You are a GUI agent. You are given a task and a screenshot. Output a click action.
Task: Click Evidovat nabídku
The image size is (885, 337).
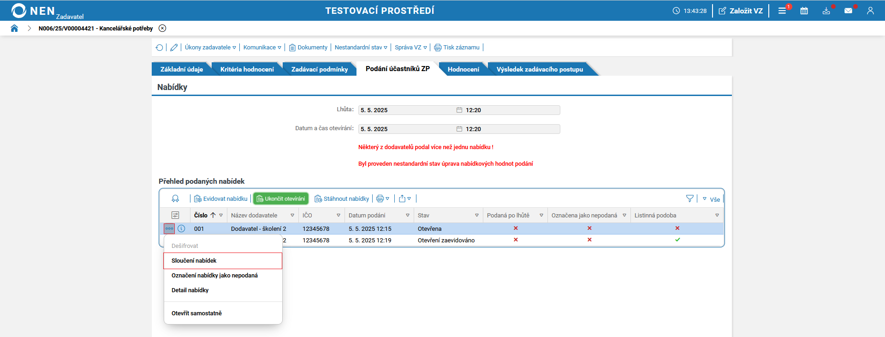pos(221,199)
